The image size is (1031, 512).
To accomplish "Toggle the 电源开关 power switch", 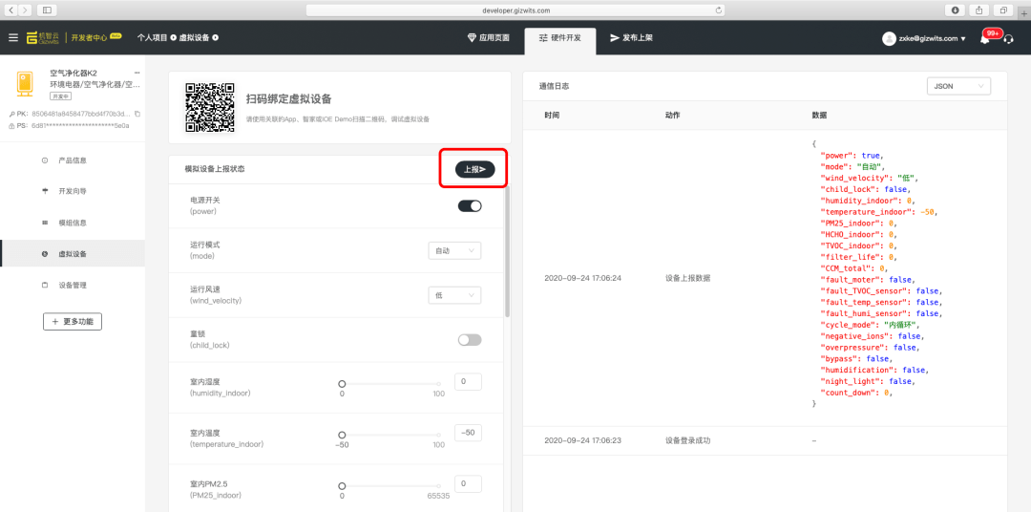I will tap(470, 206).
